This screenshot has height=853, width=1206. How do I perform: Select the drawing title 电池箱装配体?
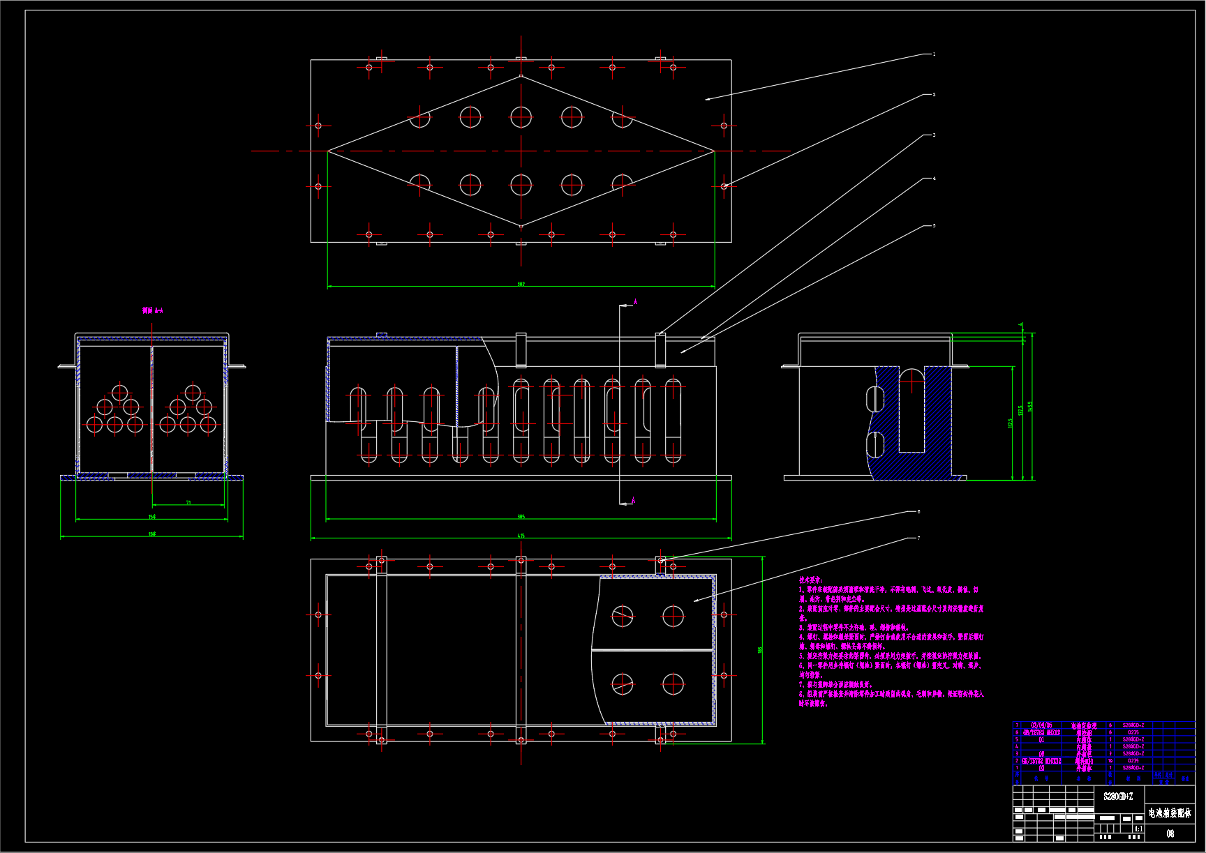click(x=1170, y=813)
